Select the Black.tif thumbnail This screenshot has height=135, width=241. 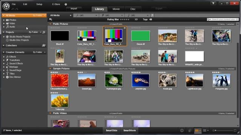(60, 36)
